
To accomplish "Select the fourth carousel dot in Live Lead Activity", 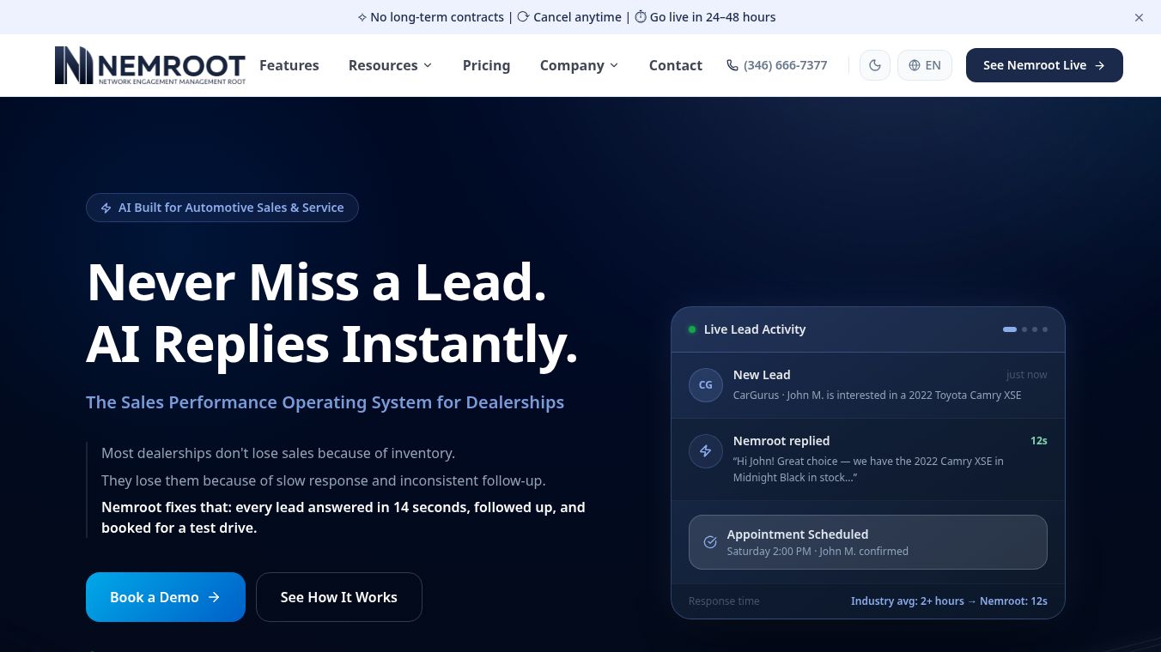I will (1045, 329).
